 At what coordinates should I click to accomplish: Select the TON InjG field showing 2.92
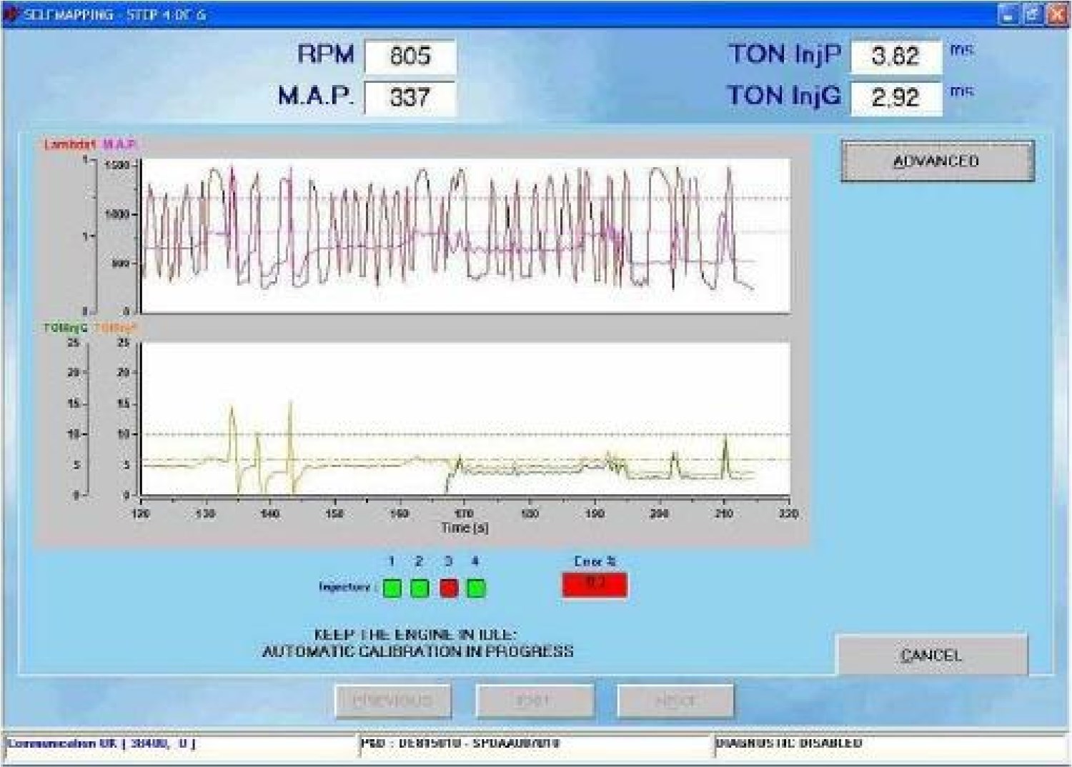pyautogui.click(x=895, y=97)
